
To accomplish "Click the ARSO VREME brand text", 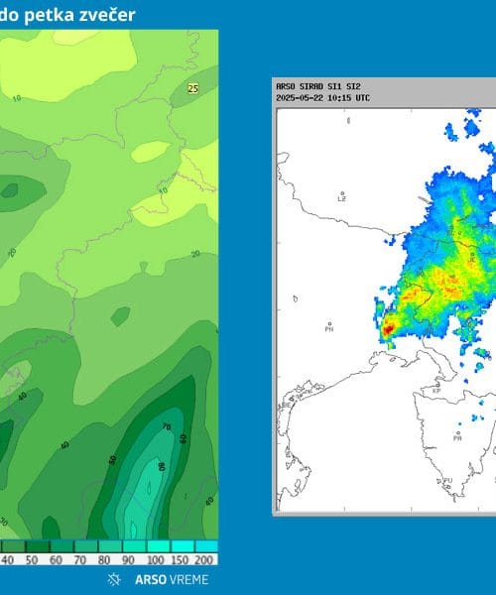I will (x=172, y=580).
